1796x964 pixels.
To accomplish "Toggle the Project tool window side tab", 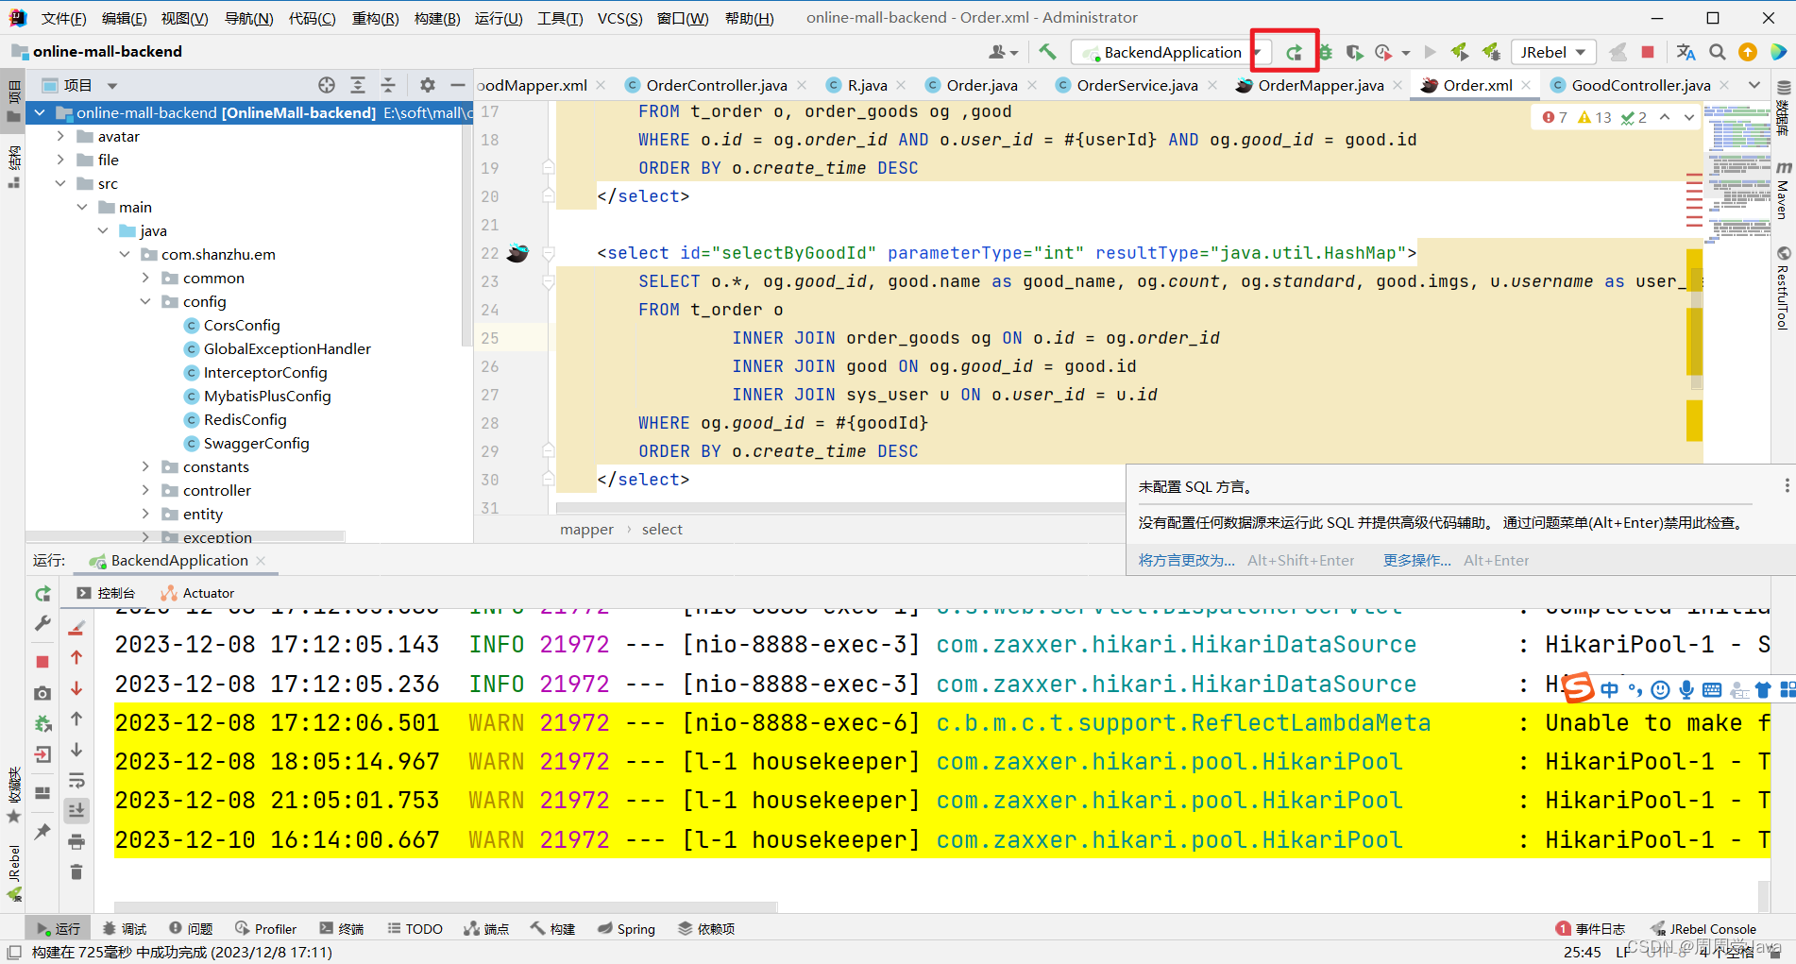I will (x=13, y=101).
